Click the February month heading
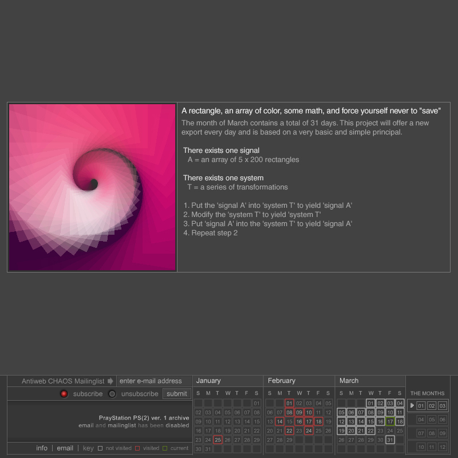 [282, 381]
